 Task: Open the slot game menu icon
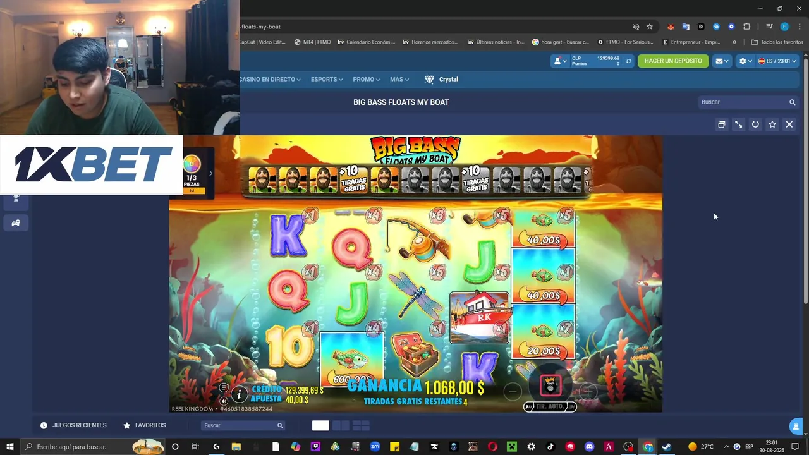(x=223, y=388)
